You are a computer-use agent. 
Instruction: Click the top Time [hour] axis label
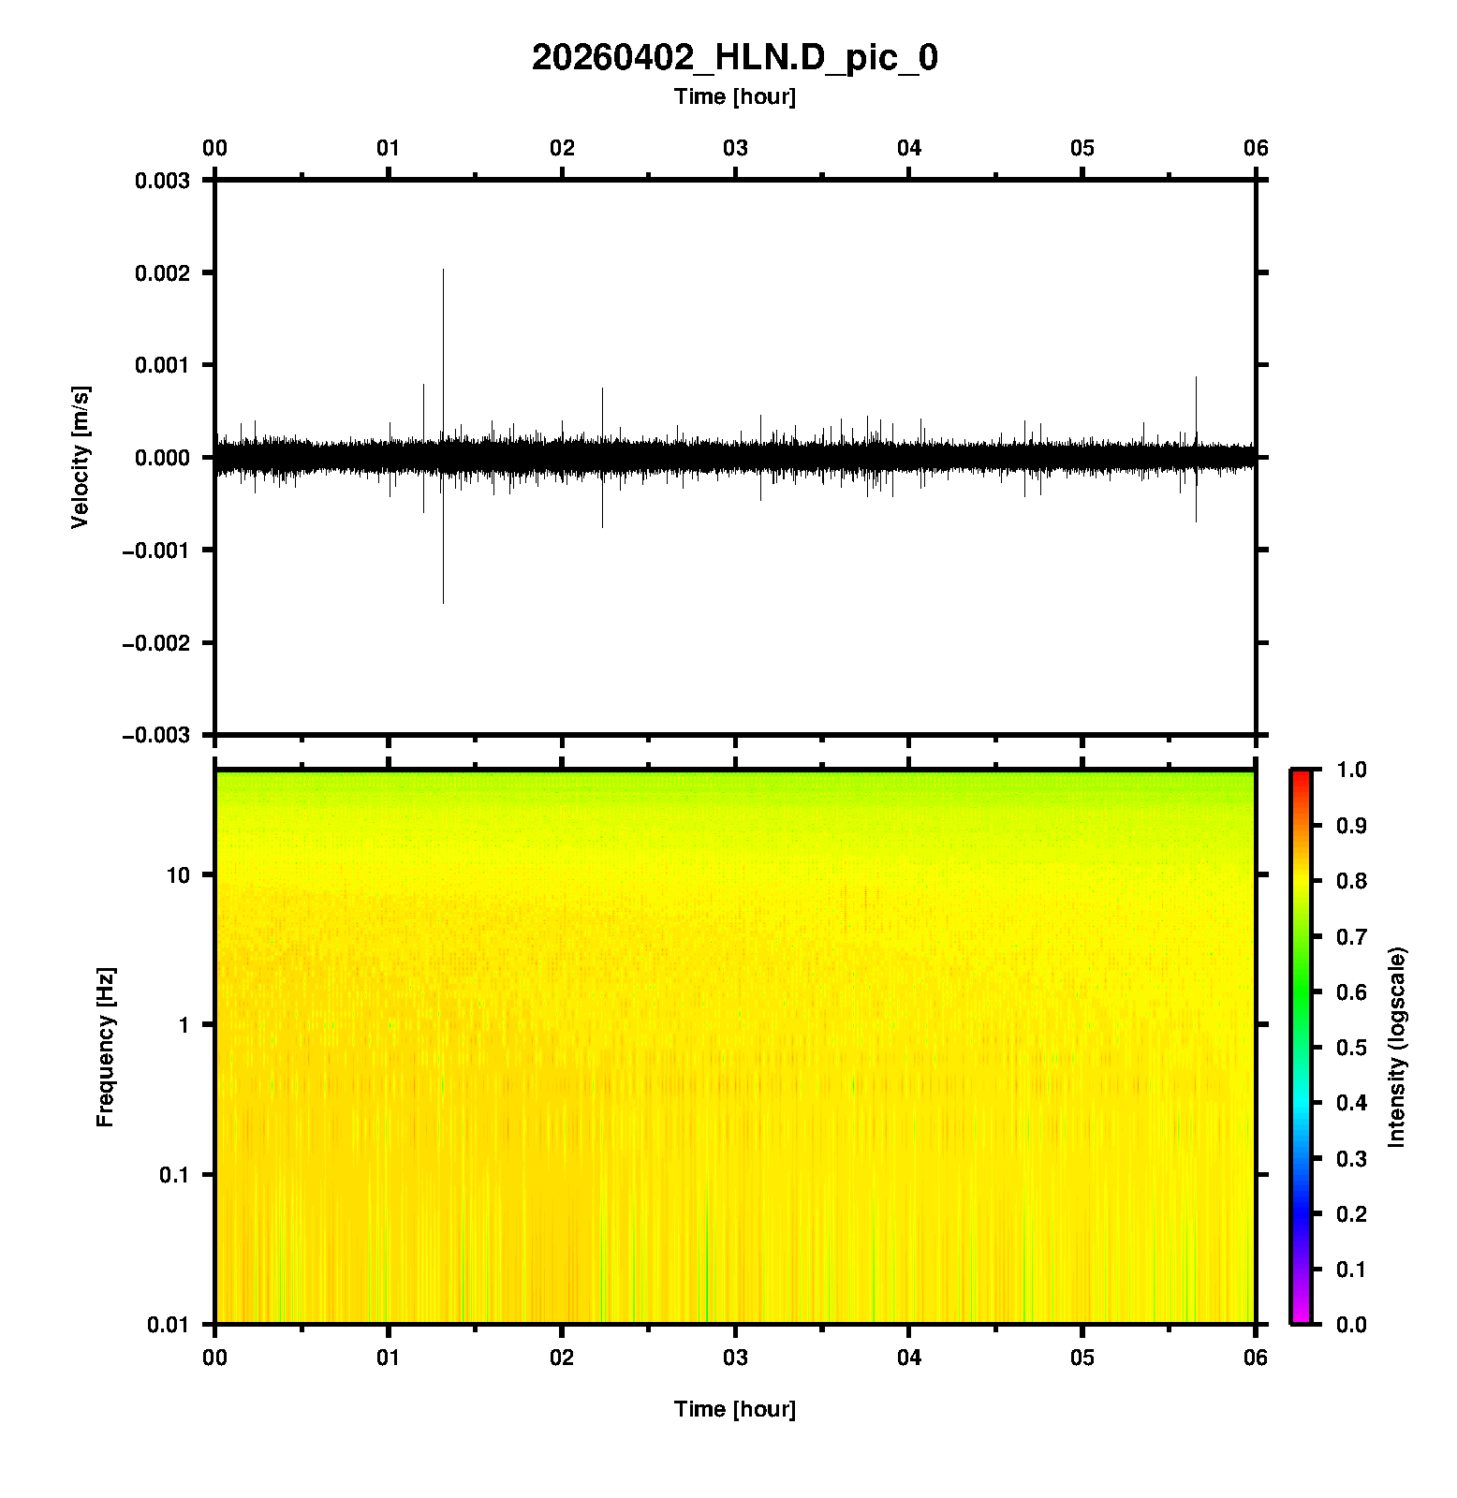tap(734, 96)
